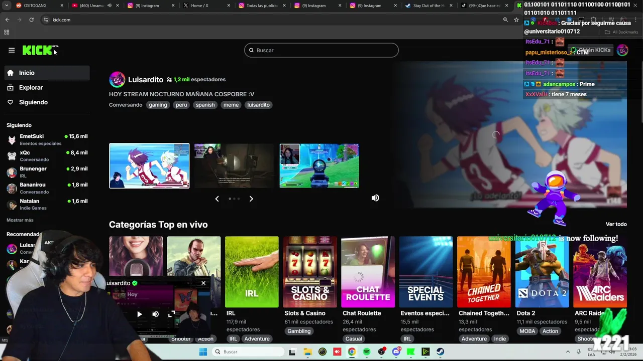Open Siguiendo in sidebar
This screenshot has width=643, height=361.
tap(47, 102)
